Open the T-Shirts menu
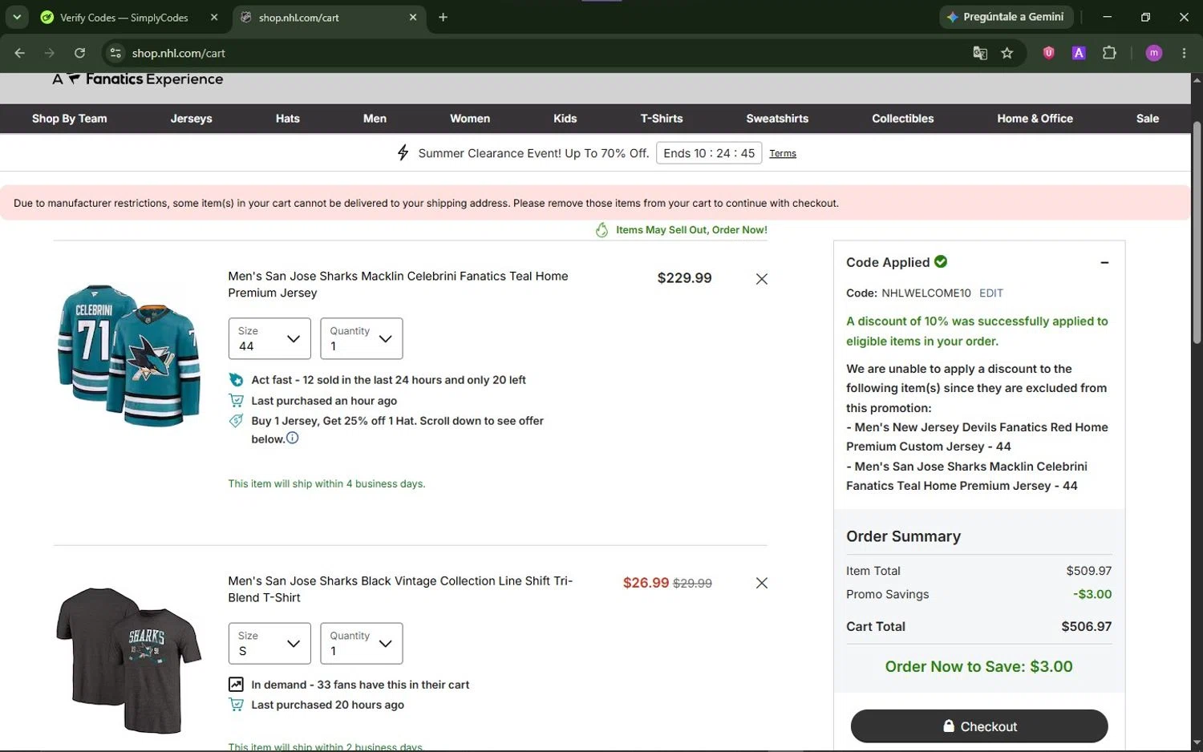Image resolution: width=1203 pixels, height=752 pixels. pyautogui.click(x=662, y=119)
